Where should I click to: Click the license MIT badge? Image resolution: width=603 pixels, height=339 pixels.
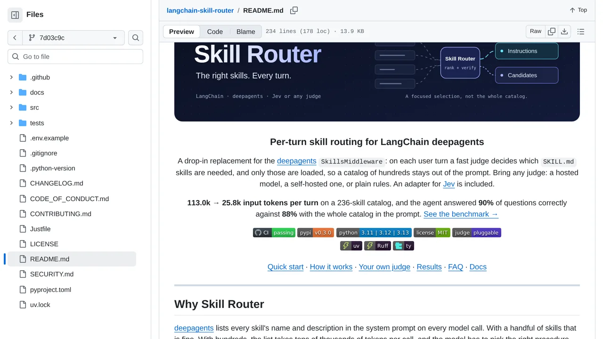432,233
